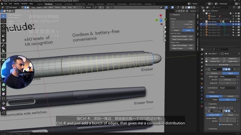Toggle viewport overlays

point(172,7)
